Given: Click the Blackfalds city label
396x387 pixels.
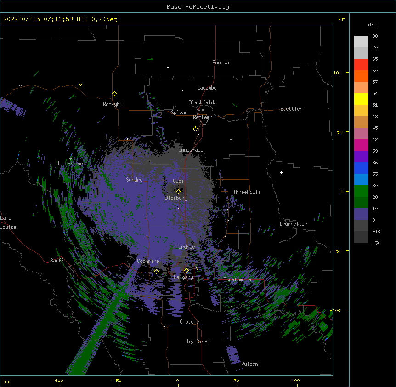Looking at the screenshot, I should 203,102.
